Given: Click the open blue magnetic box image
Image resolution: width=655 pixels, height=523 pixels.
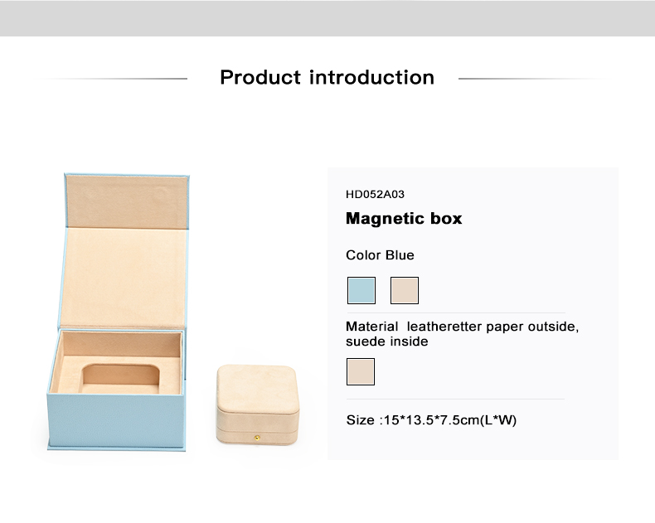Looking at the screenshot, I should point(118,312).
